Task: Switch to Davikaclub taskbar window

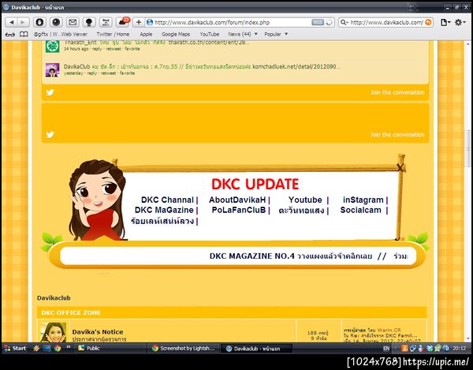Action: click(257, 349)
